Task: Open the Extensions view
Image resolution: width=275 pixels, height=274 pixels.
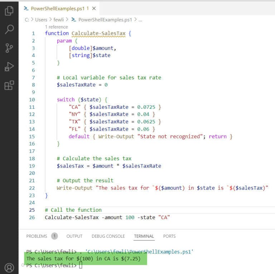Action: coord(9,85)
